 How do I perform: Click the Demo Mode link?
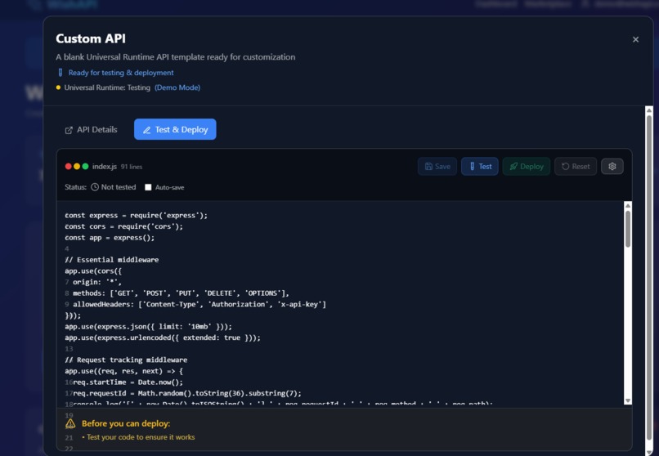[x=177, y=87]
